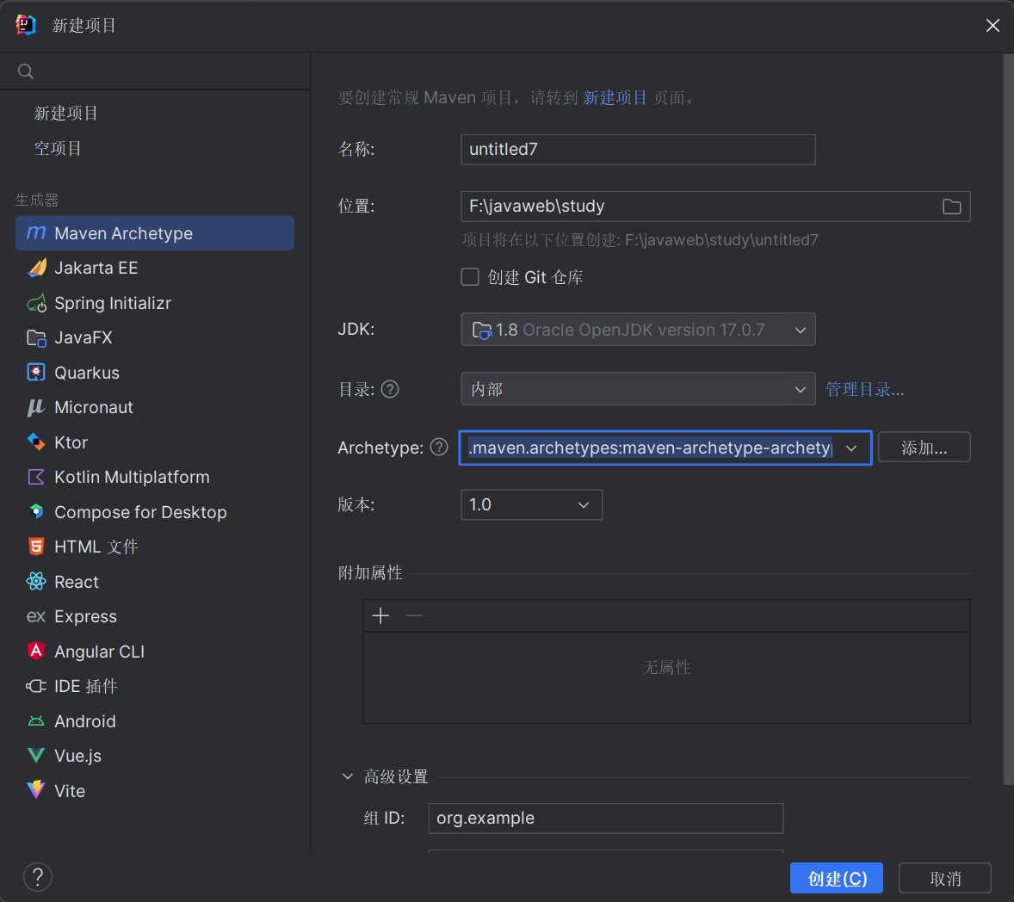This screenshot has width=1014, height=902.
Task: Browse for location with folder icon
Action: [951, 207]
